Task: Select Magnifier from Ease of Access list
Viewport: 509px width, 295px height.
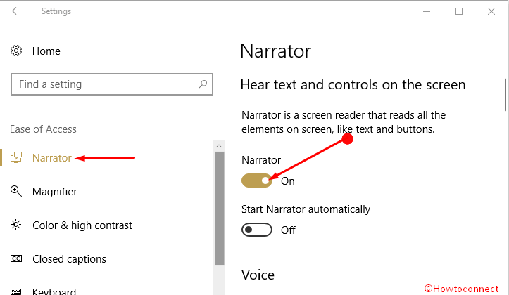Action: coord(55,192)
